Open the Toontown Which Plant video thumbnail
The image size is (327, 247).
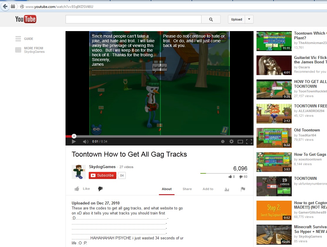point(274,41)
